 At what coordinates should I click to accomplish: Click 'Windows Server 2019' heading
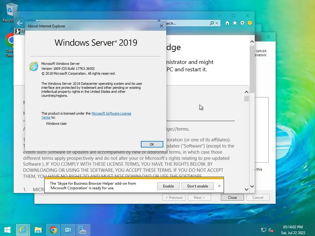96,42
